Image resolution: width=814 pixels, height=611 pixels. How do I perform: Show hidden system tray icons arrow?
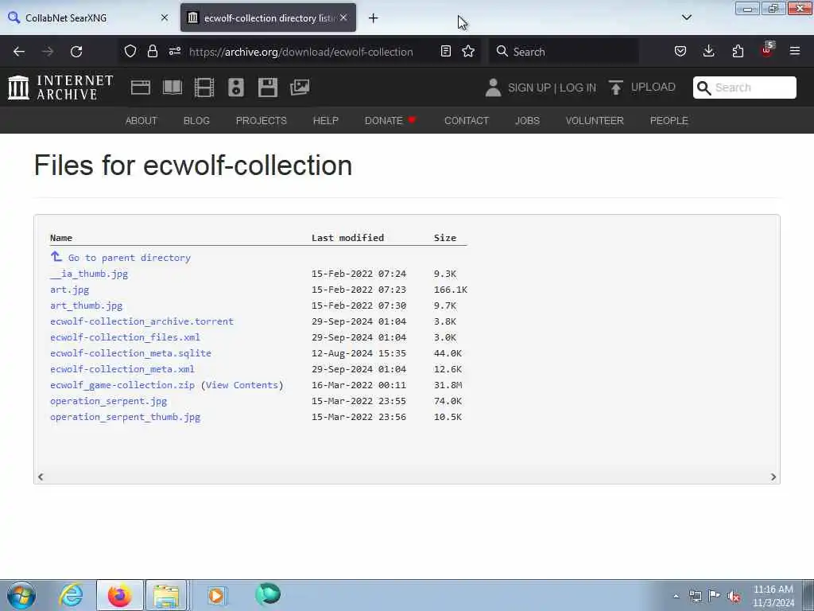tap(676, 596)
